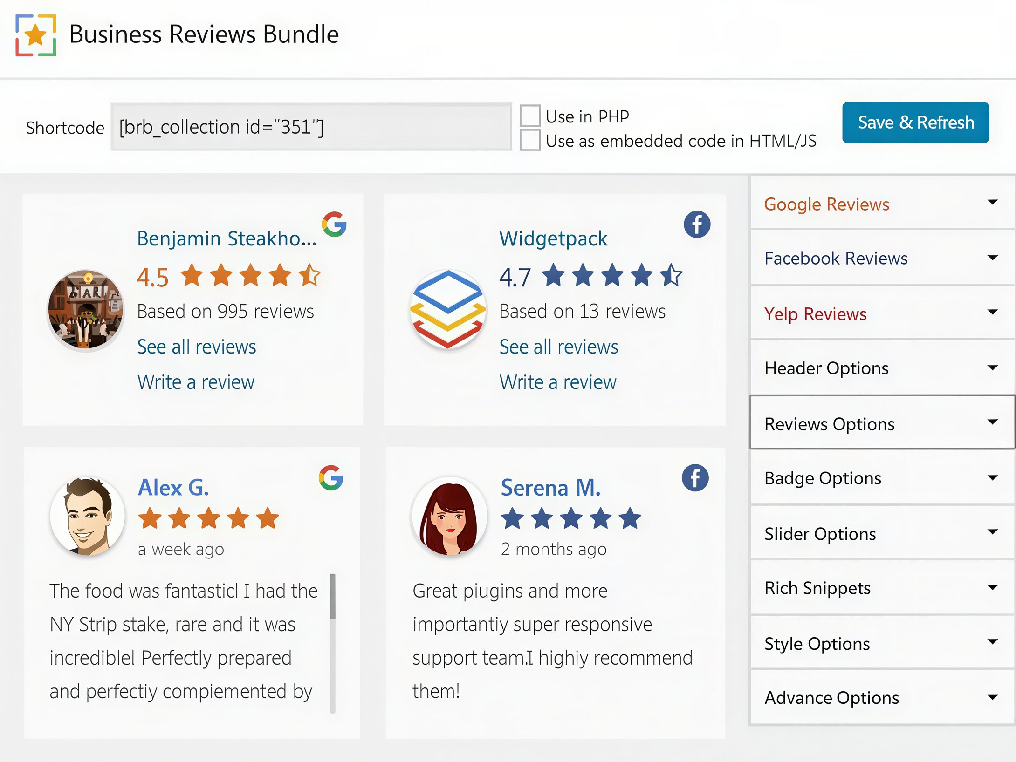Click See all reviews under Widgetpack
This screenshot has width=1016, height=762.
tap(558, 347)
